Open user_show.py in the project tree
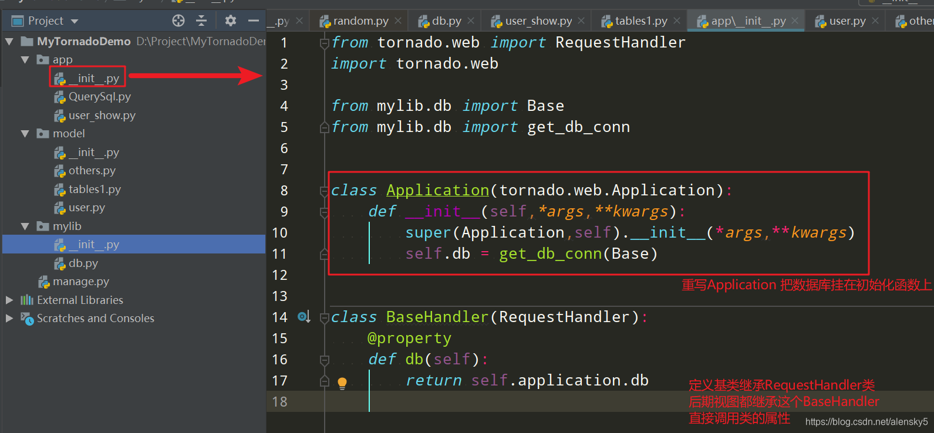 tap(95, 116)
